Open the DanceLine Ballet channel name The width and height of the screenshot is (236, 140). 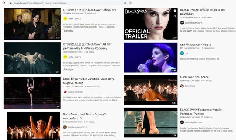click(x=76, y=92)
